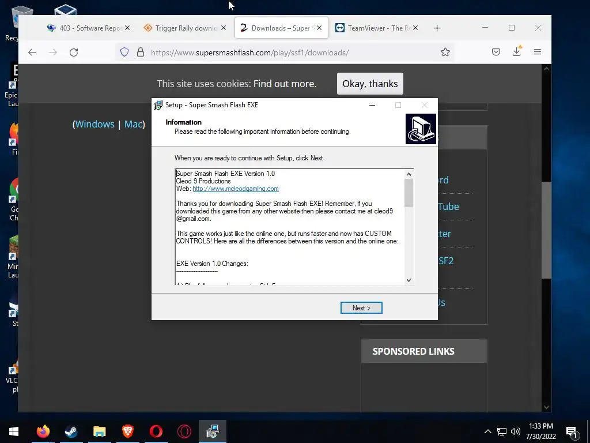Open Firefox from the taskbar
The width and height of the screenshot is (590, 443).
point(43,431)
